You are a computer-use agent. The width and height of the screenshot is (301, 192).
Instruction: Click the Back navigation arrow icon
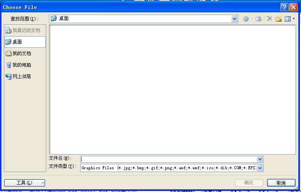pos(246,19)
